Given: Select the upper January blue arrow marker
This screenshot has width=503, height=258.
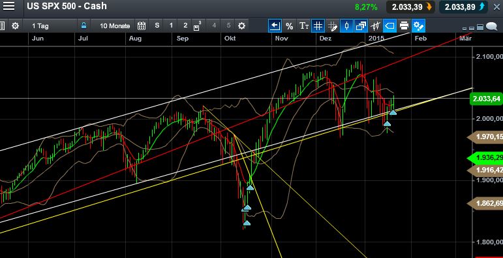Looking at the screenshot, I should (393, 112).
